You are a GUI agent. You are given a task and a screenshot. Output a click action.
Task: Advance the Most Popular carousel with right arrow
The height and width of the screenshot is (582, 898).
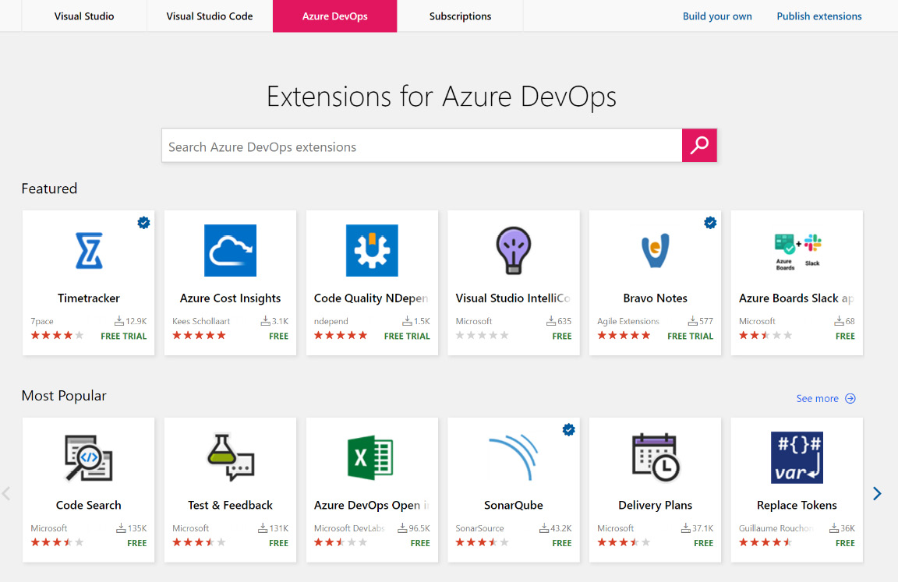point(877,493)
